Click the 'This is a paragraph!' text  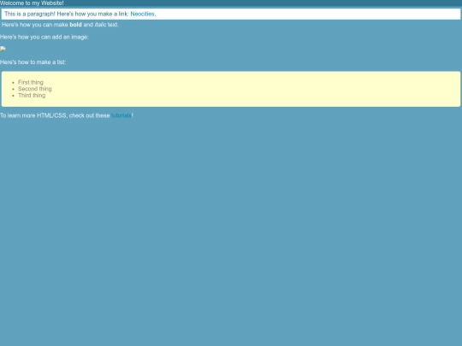(x=30, y=14)
